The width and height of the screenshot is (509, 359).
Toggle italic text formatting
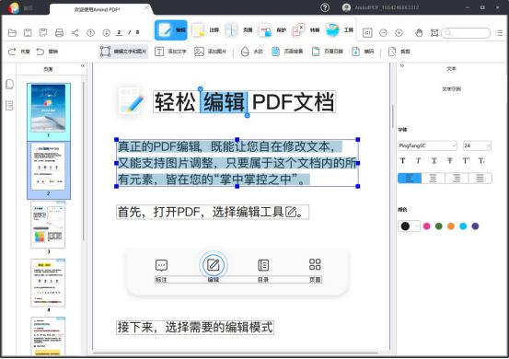click(419, 161)
